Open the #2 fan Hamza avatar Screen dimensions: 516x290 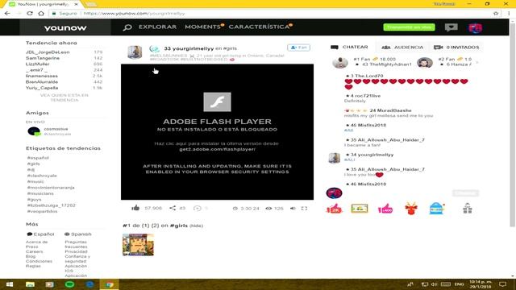[x=425, y=62]
